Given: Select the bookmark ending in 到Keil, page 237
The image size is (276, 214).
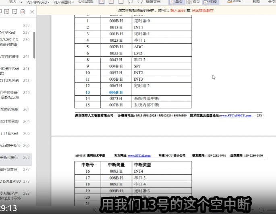Looking at the screenshot, I should (x=16, y=33).
